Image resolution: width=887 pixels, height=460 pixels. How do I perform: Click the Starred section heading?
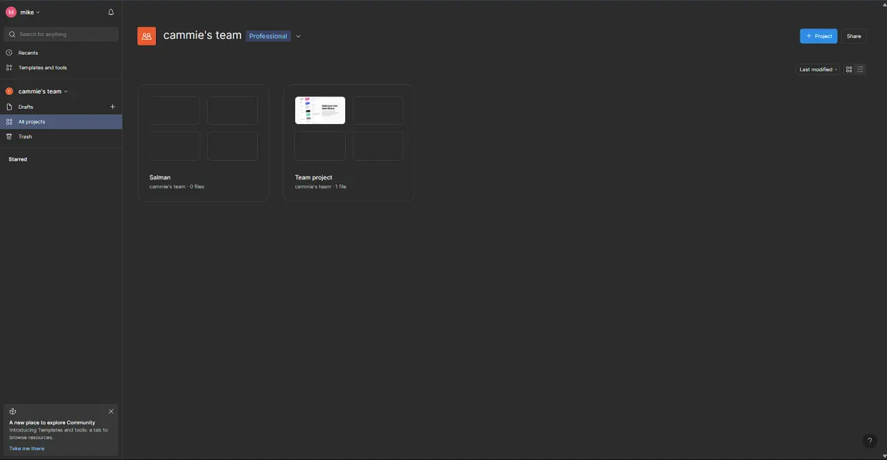click(18, 159)
